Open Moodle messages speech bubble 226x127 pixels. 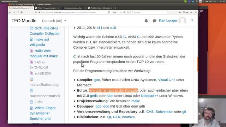pyautogui.click(x=154, y=21)
